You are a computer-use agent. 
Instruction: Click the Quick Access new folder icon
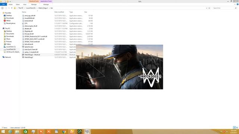click(x=7, y=1)
